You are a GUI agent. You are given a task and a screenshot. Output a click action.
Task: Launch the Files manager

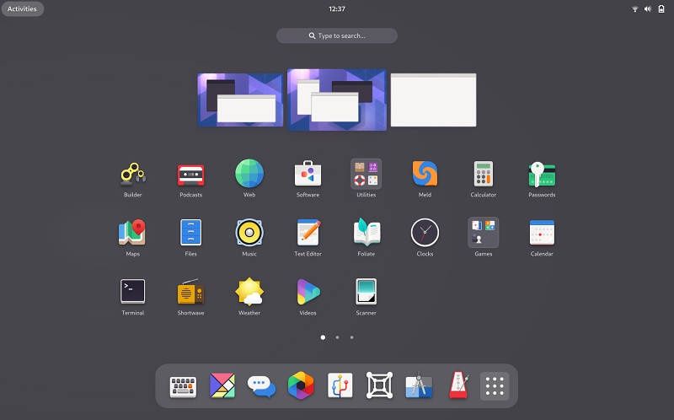[x=191, y=233]
